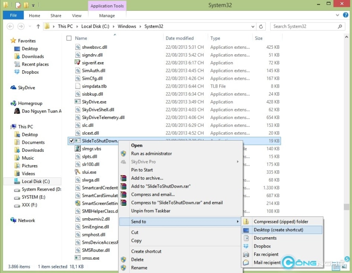Expand the This PC breadcrumb arrow
The width and height of the screenshot is (352, 273).
pos(77,26)
